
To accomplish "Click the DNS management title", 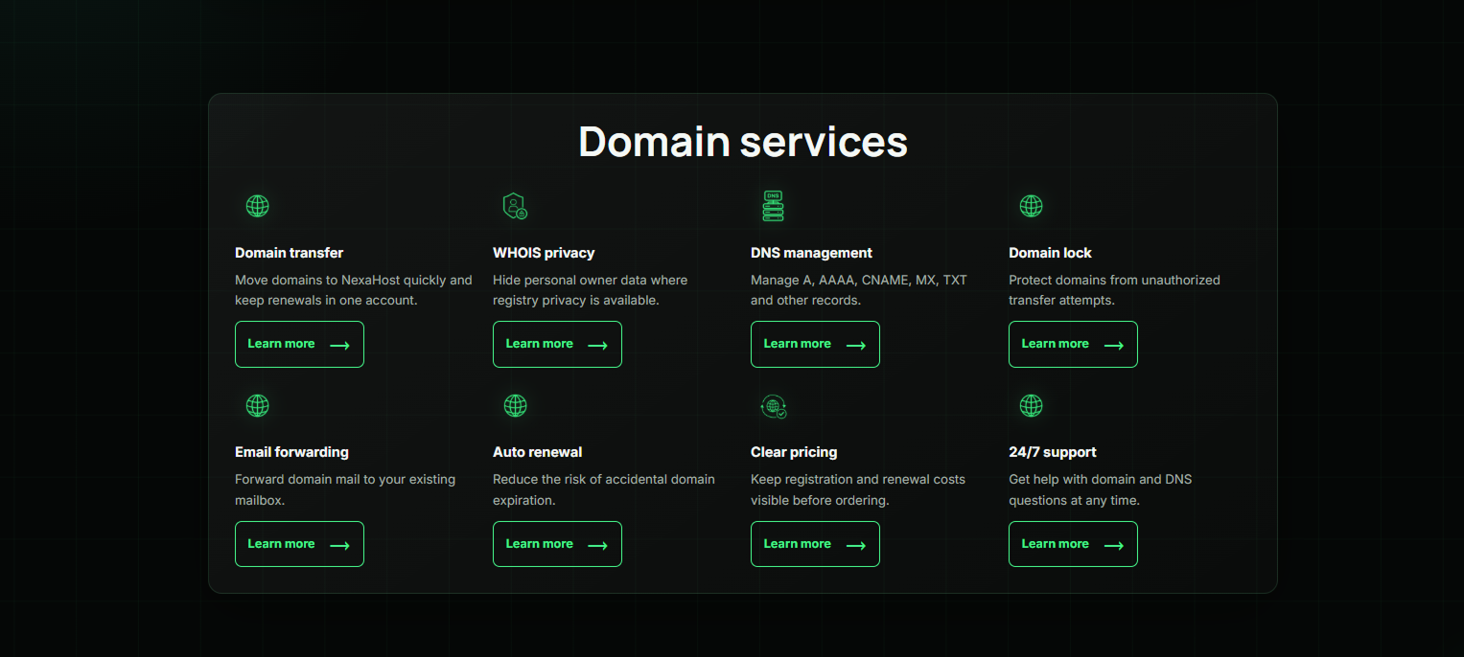I will 811,253.
